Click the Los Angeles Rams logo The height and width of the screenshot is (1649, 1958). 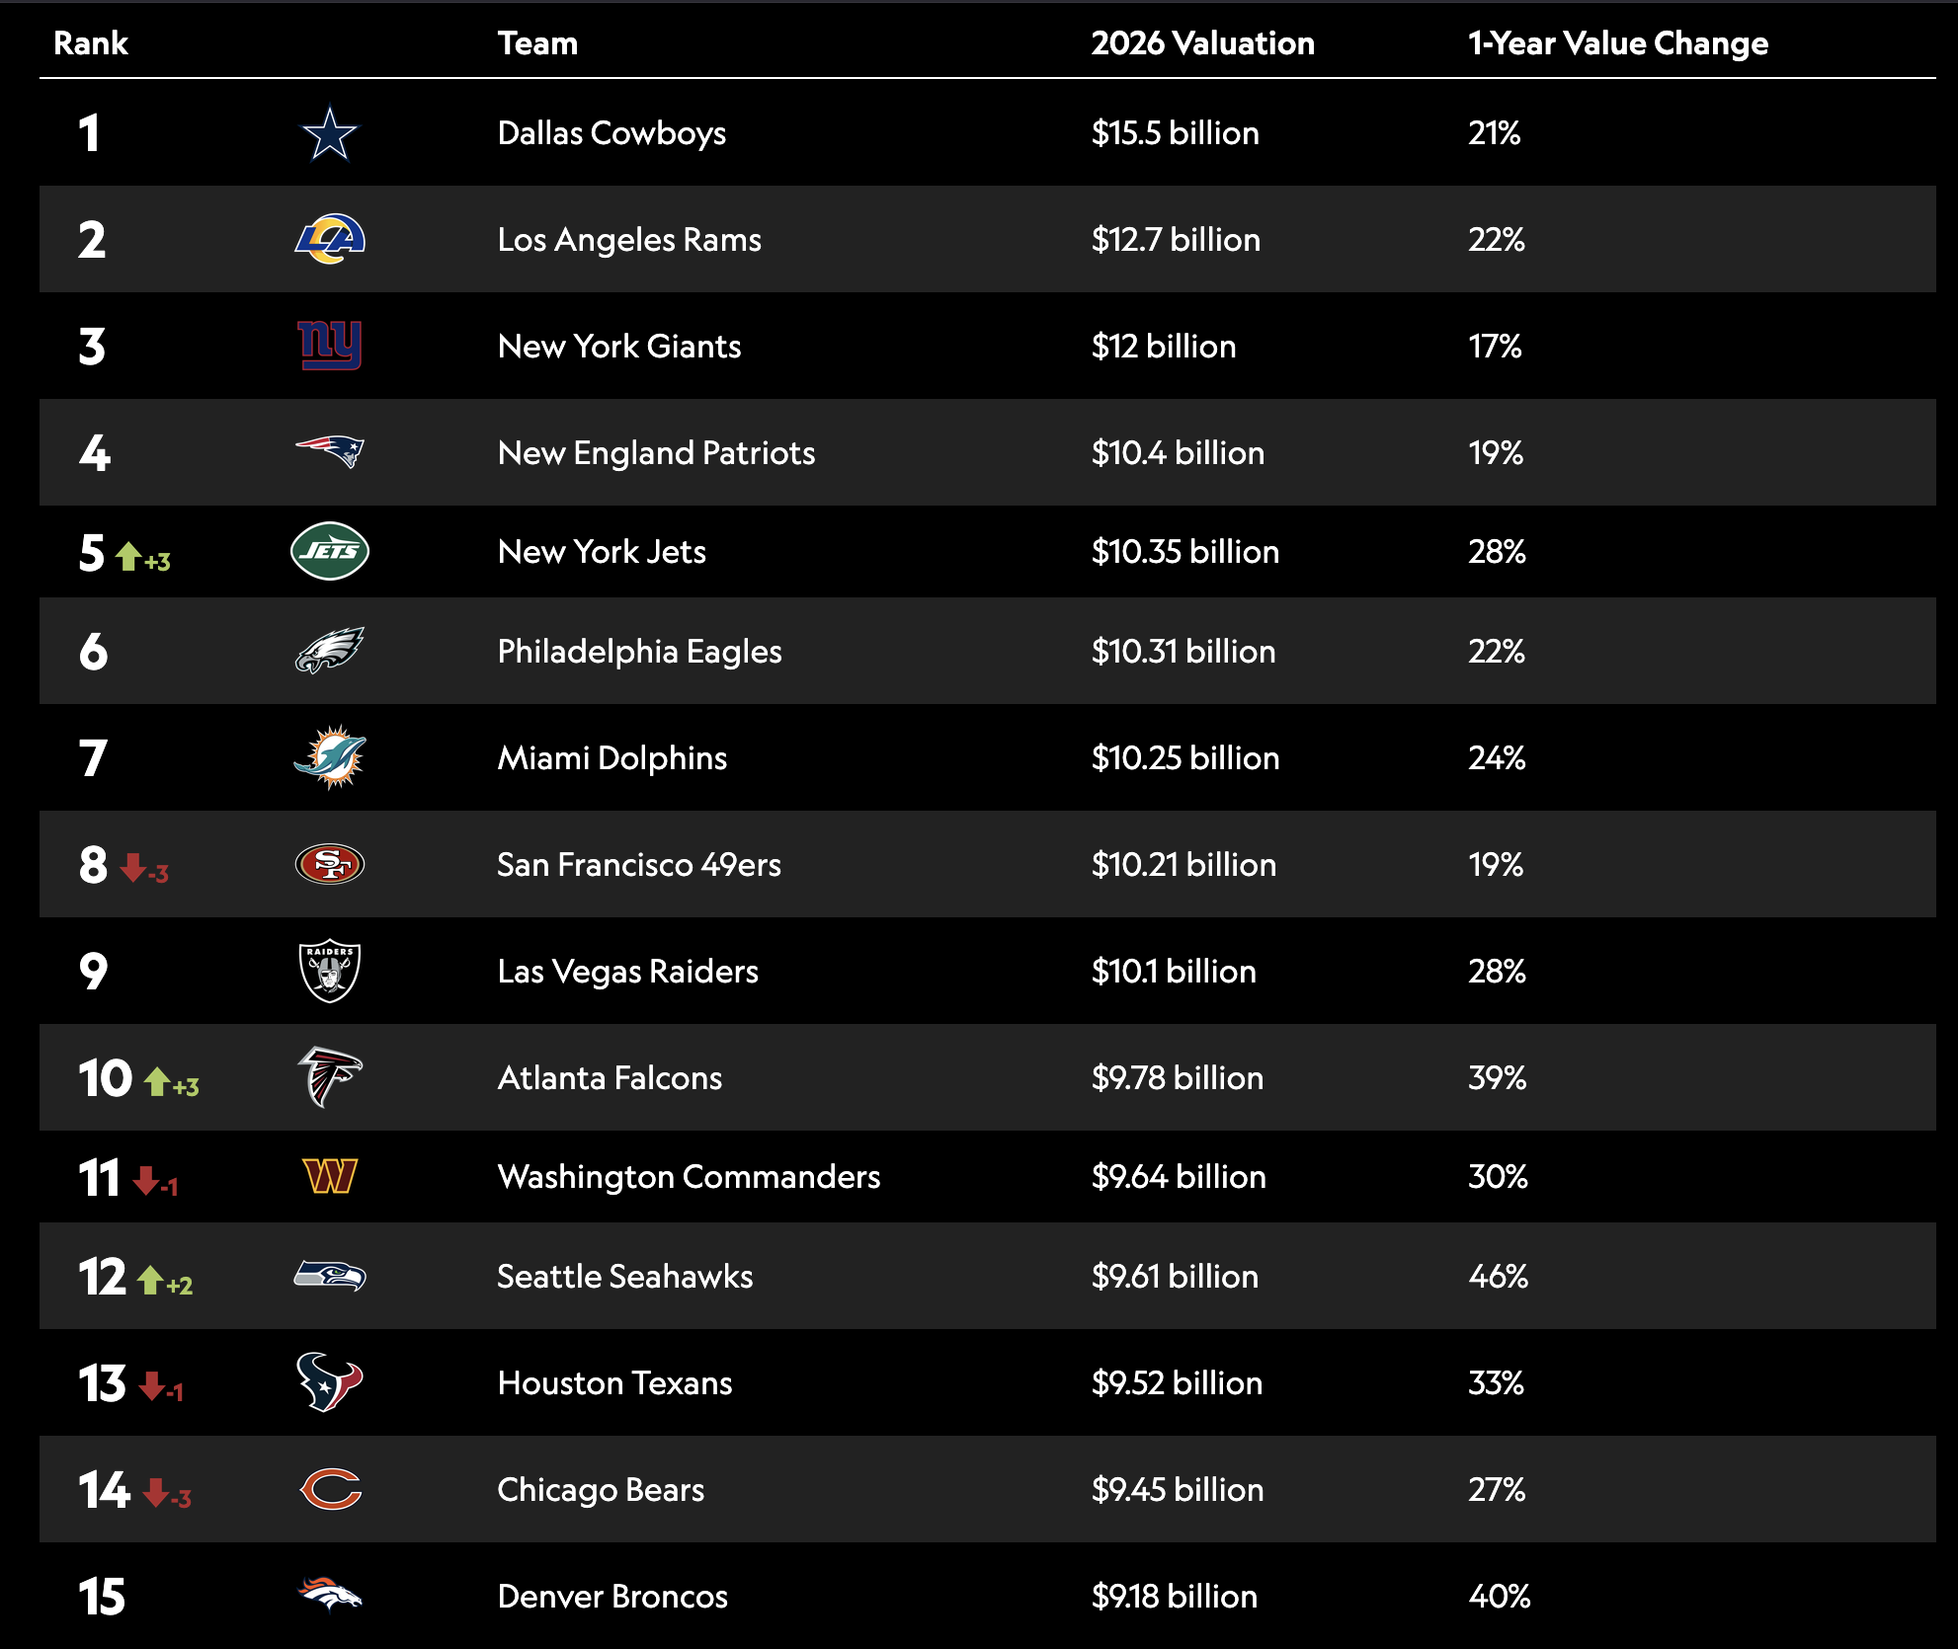pyautogui.click(x=330, y=239)
